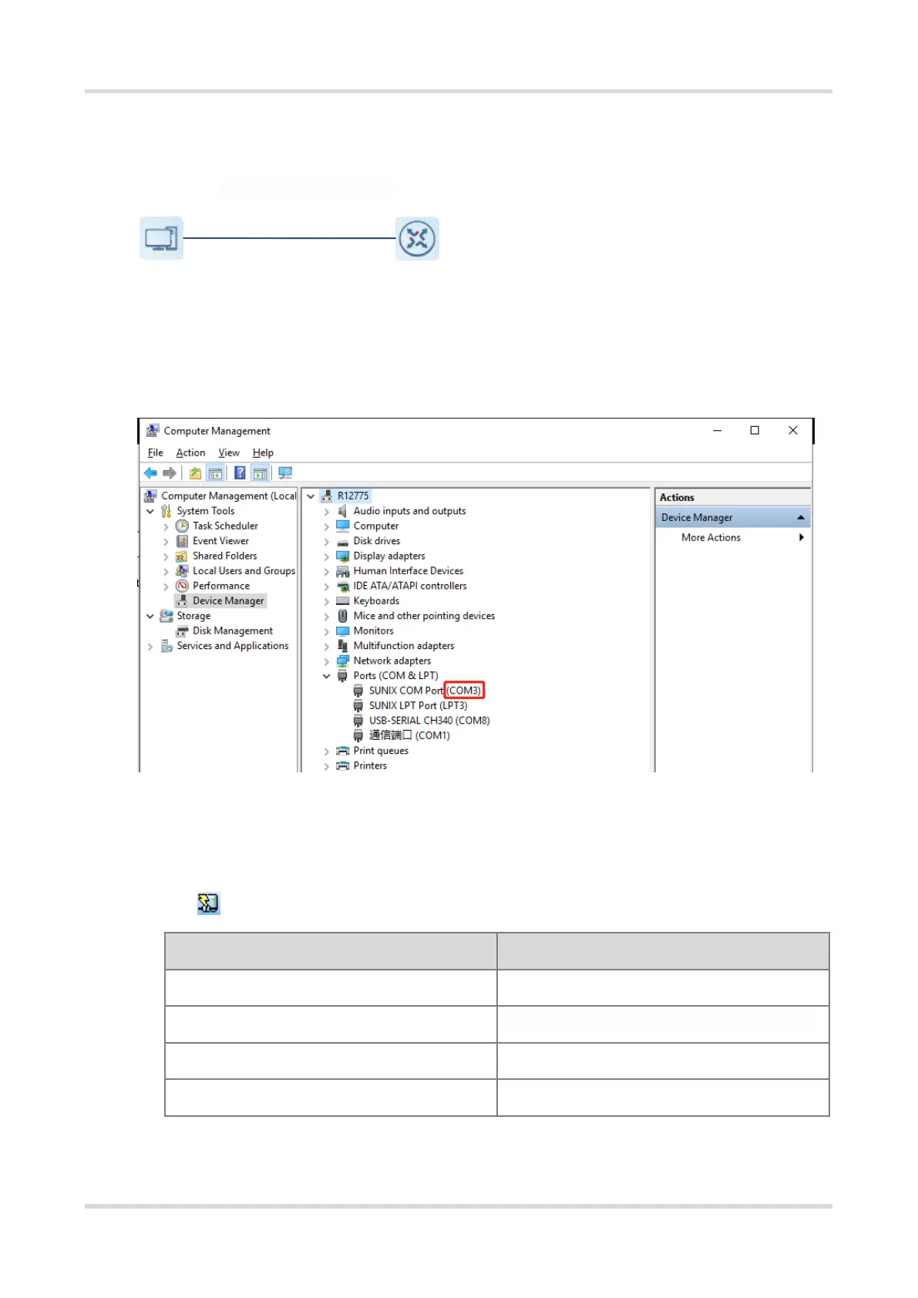Screen dimensions: 918x1298
Task: Expand the Services and Applications node
Action: 150,647
